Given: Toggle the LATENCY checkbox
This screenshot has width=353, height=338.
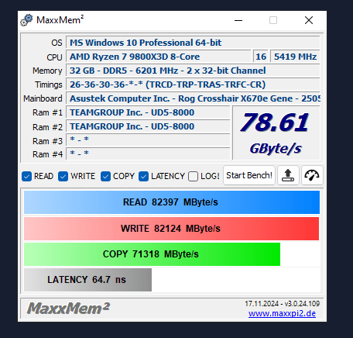Looking at the screenshot, I should (143, 176).
